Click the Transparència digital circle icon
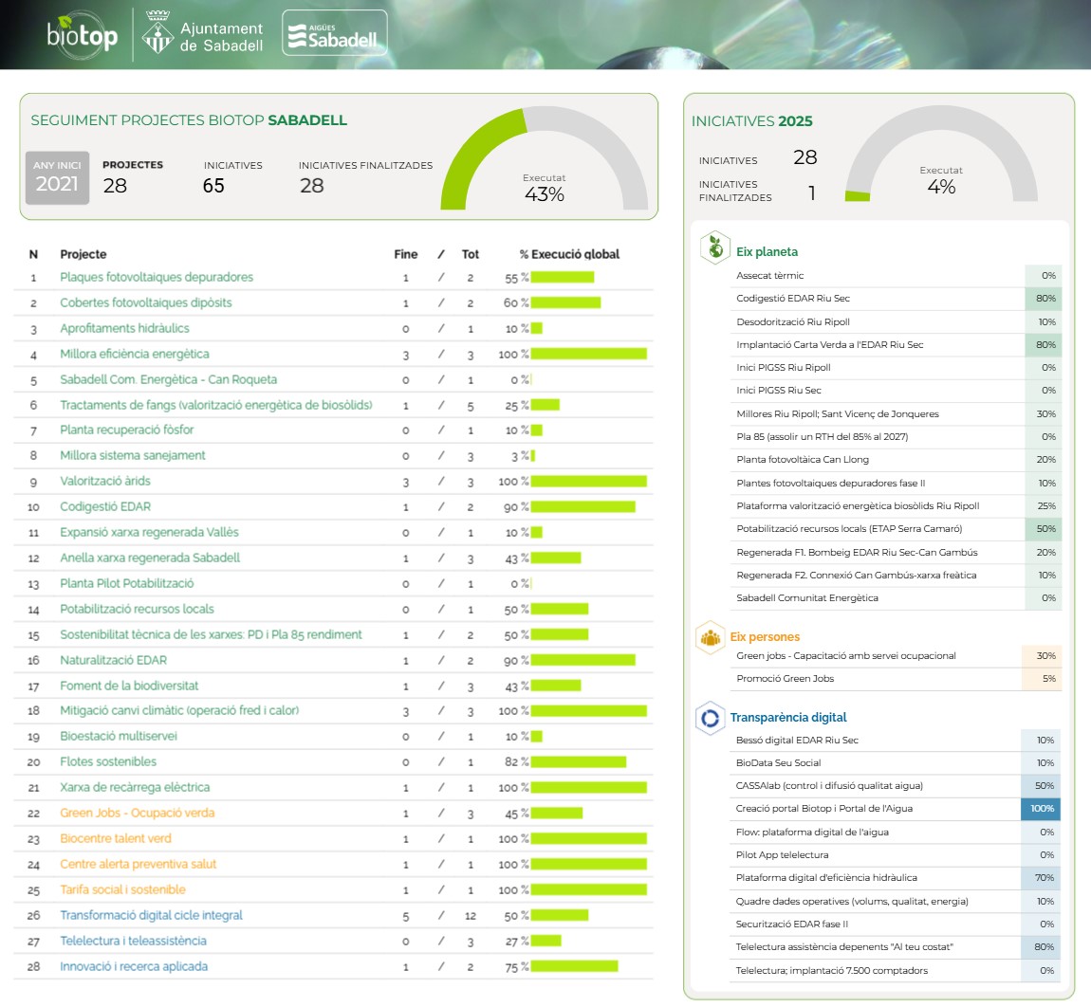 tap(711, 718)
